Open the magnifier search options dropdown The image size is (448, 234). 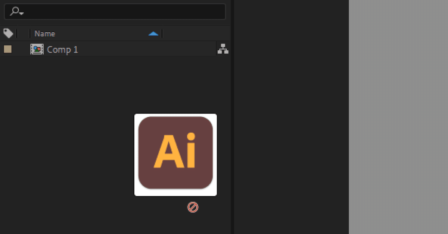17,12
